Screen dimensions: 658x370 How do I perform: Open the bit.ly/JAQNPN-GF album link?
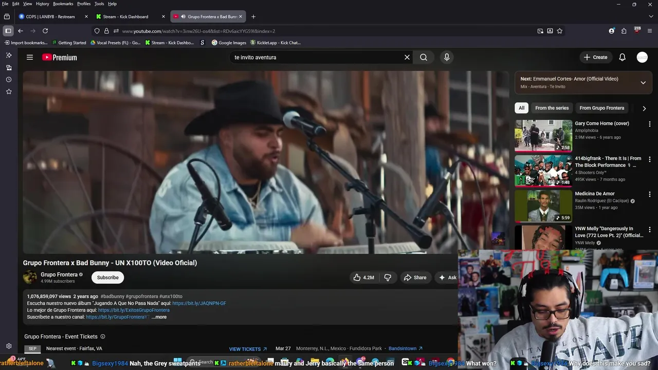coord(199,303)
